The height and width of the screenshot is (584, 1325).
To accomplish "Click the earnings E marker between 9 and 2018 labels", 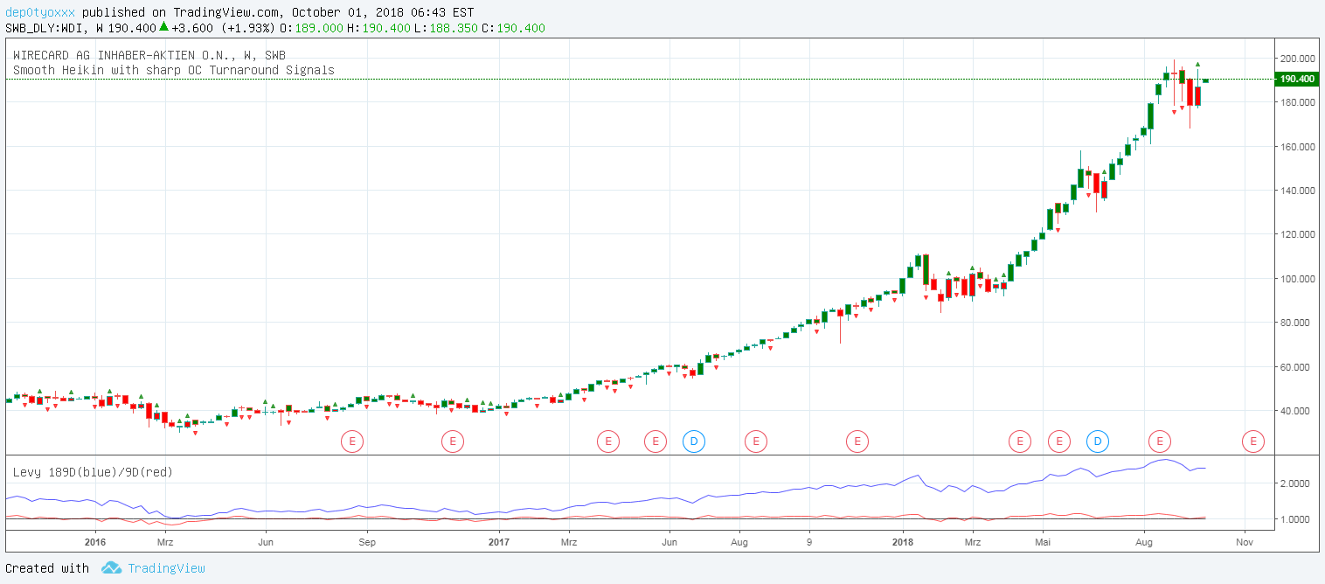I will 857,441.
